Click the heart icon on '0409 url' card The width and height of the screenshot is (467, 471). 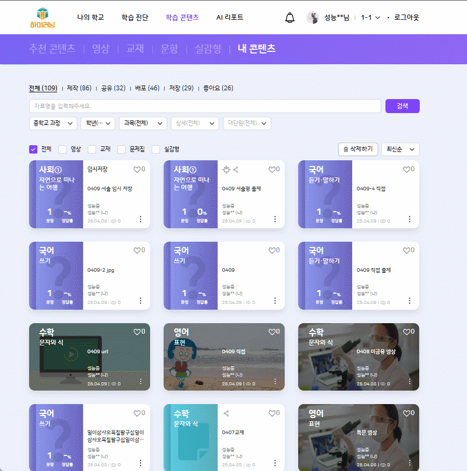click(137, 332)
